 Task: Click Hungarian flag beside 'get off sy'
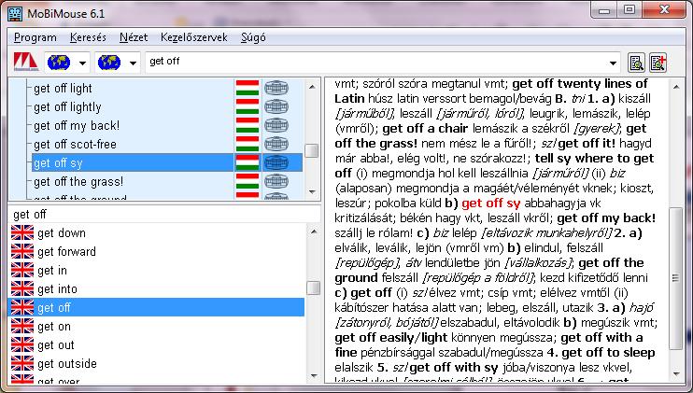(x=247, y=162)
